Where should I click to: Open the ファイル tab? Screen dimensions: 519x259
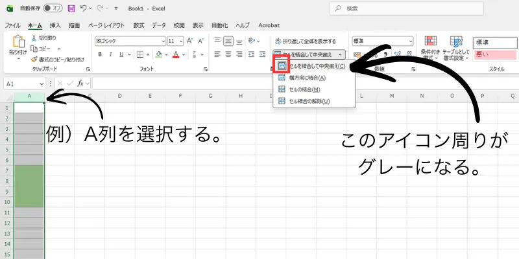12,25
